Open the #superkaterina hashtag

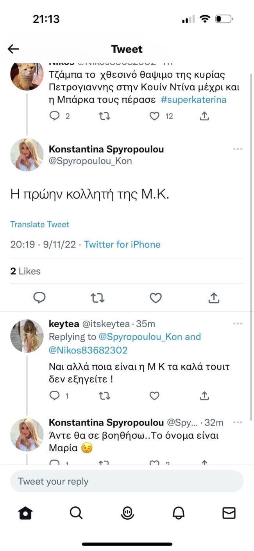[x=193, y=99]
